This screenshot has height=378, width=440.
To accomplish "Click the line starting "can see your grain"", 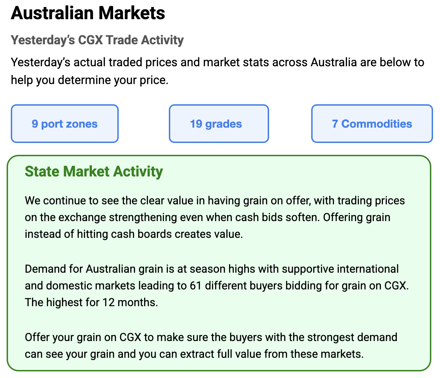I will point(194,354).
